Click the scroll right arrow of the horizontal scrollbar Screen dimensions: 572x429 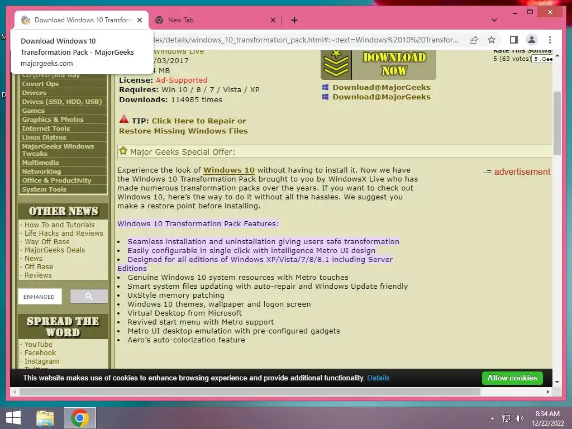tap(548, 392)
